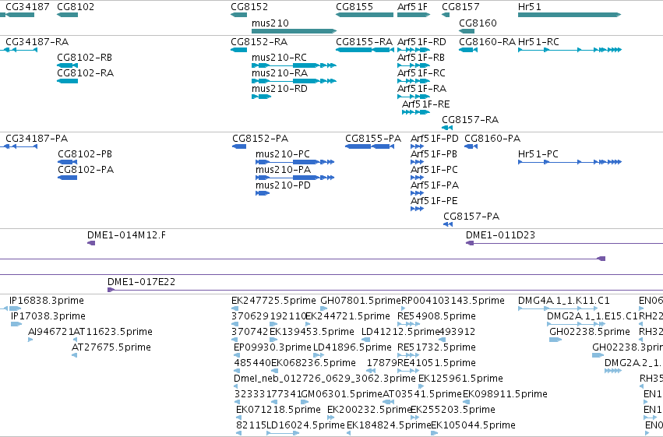The height and width of the screenshot is (437, 663).
Task: Open EST EK098911.5prime
Action: (x=505, y=394)
